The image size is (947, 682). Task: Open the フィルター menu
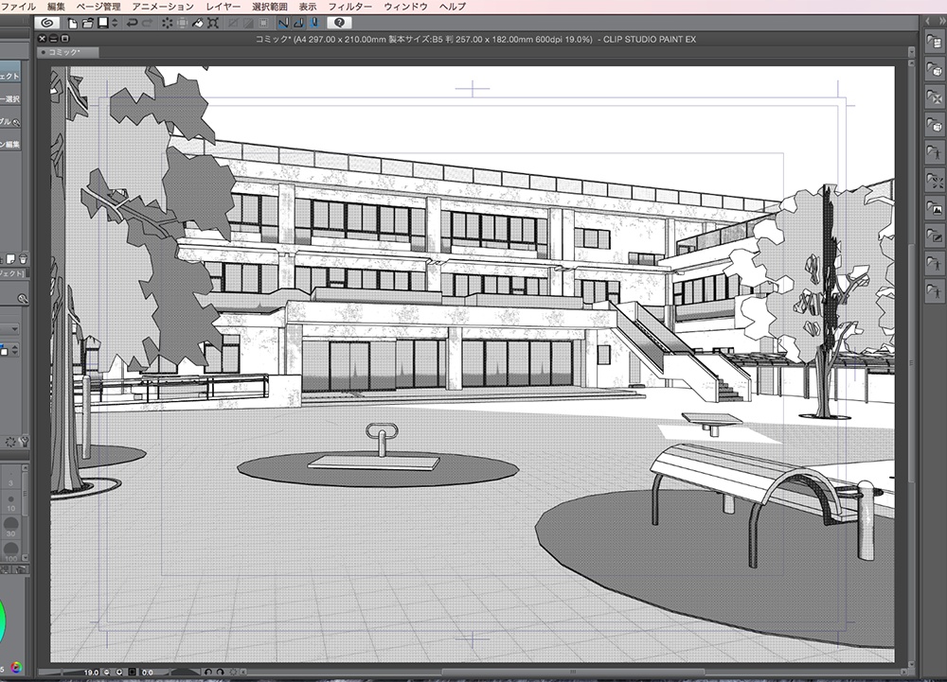350,7
